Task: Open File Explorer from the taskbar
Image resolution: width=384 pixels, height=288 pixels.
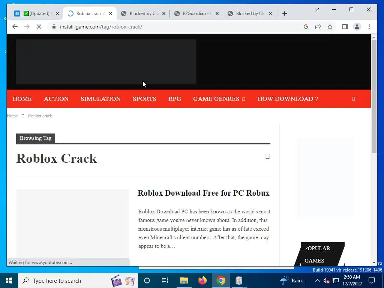Action: point(184,280)
